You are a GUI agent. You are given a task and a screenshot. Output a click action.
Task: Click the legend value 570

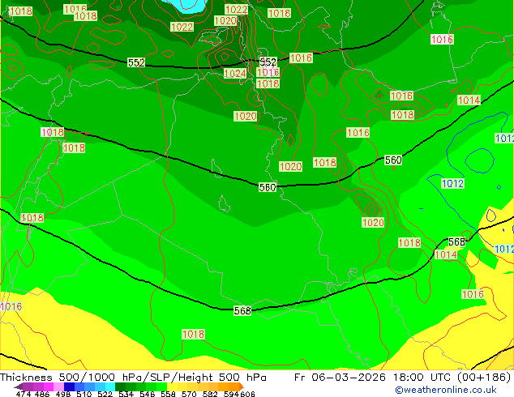[189, 394]
